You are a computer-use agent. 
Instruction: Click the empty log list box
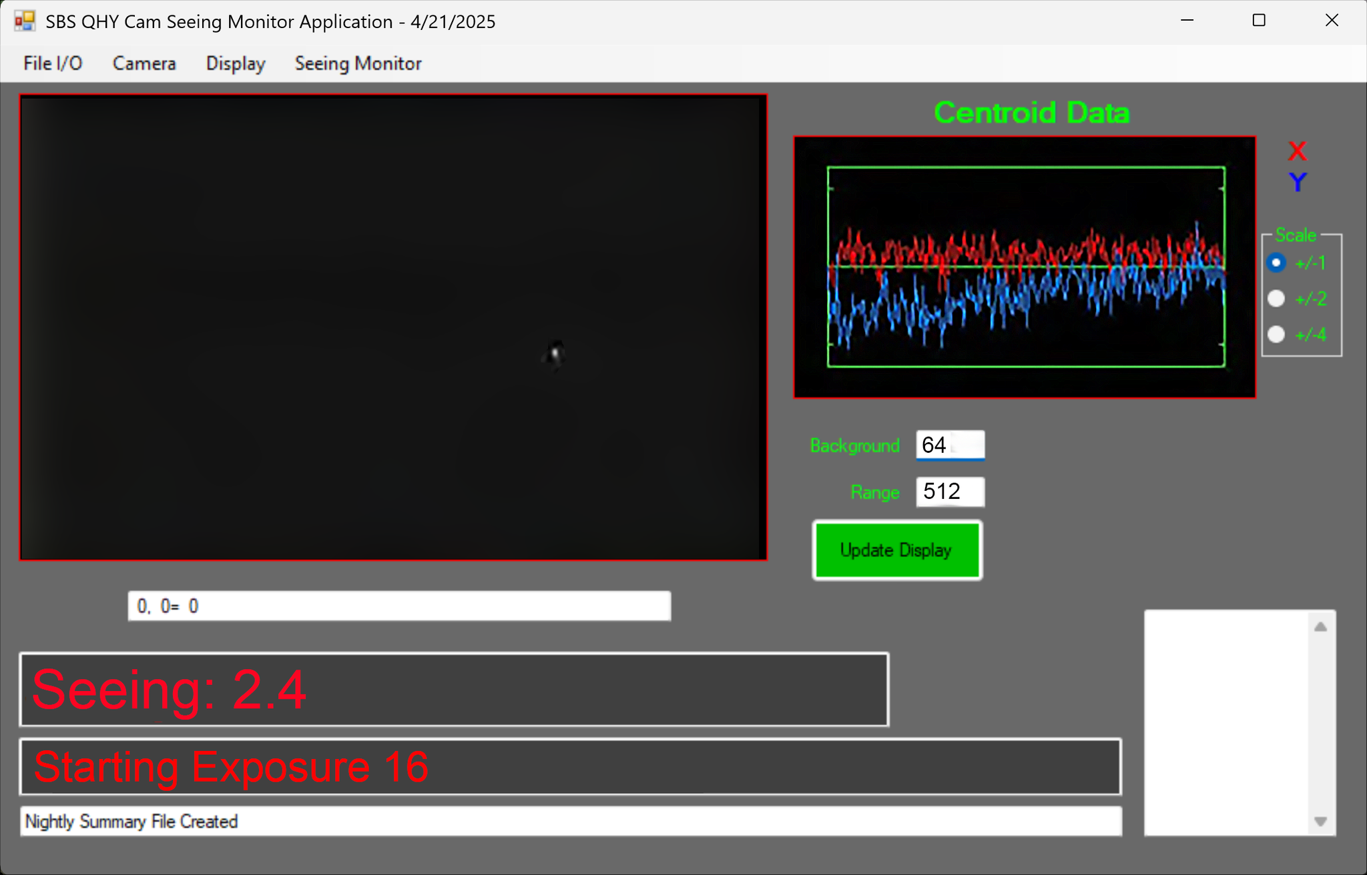[1227, 722]
